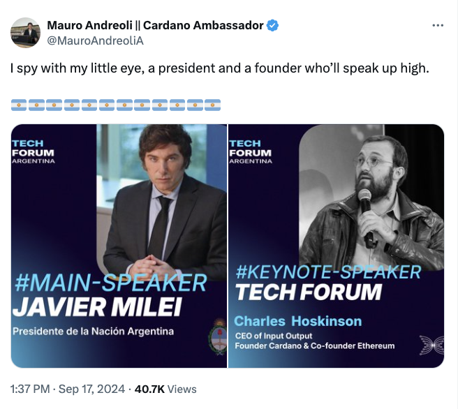Click the Tech Forum Argentina logo in right image
Screen dimensions: 458x409
(x=251, y=151)
